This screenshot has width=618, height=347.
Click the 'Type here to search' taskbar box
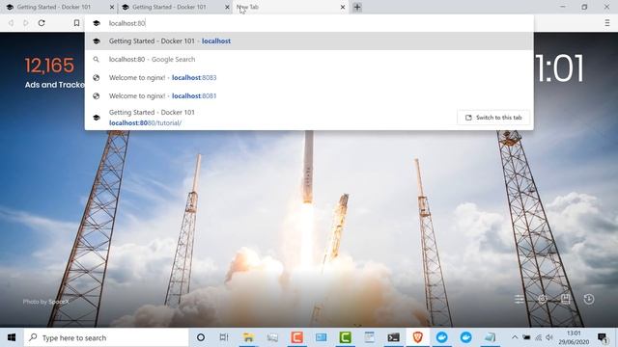pyautogui.click(x=106, y=337)
